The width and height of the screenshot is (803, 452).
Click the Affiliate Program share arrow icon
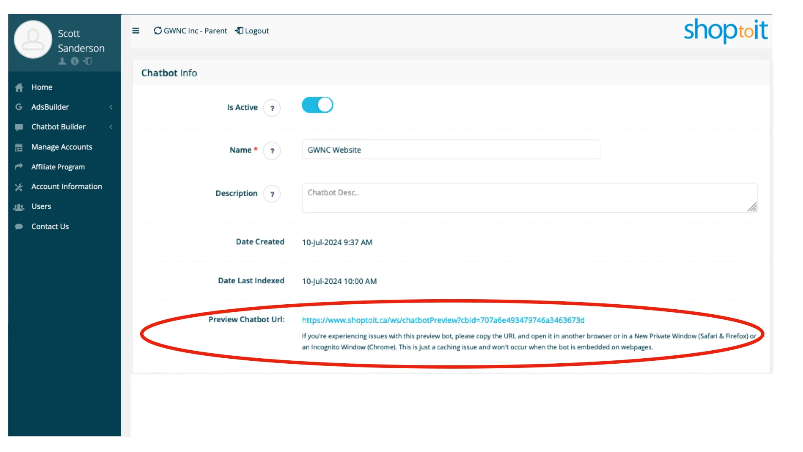pyautogui.click(x=19, y=167)
